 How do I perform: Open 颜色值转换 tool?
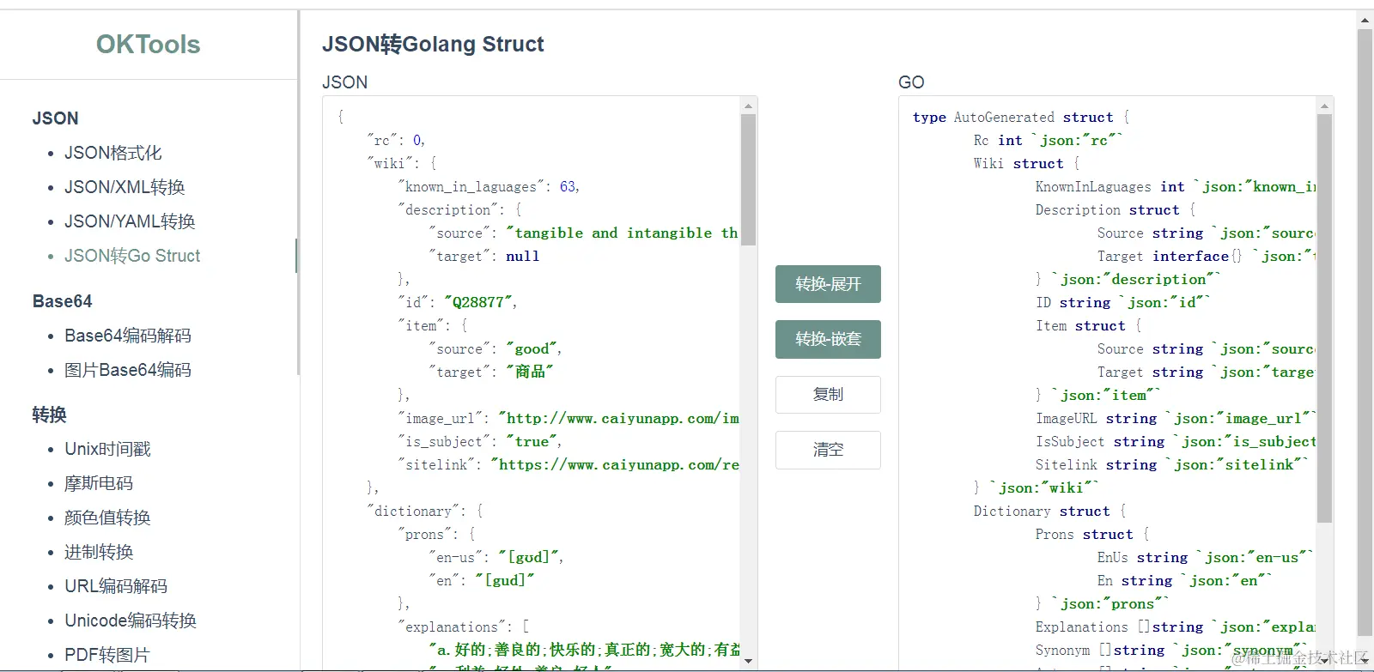click(x=107, y=518)
